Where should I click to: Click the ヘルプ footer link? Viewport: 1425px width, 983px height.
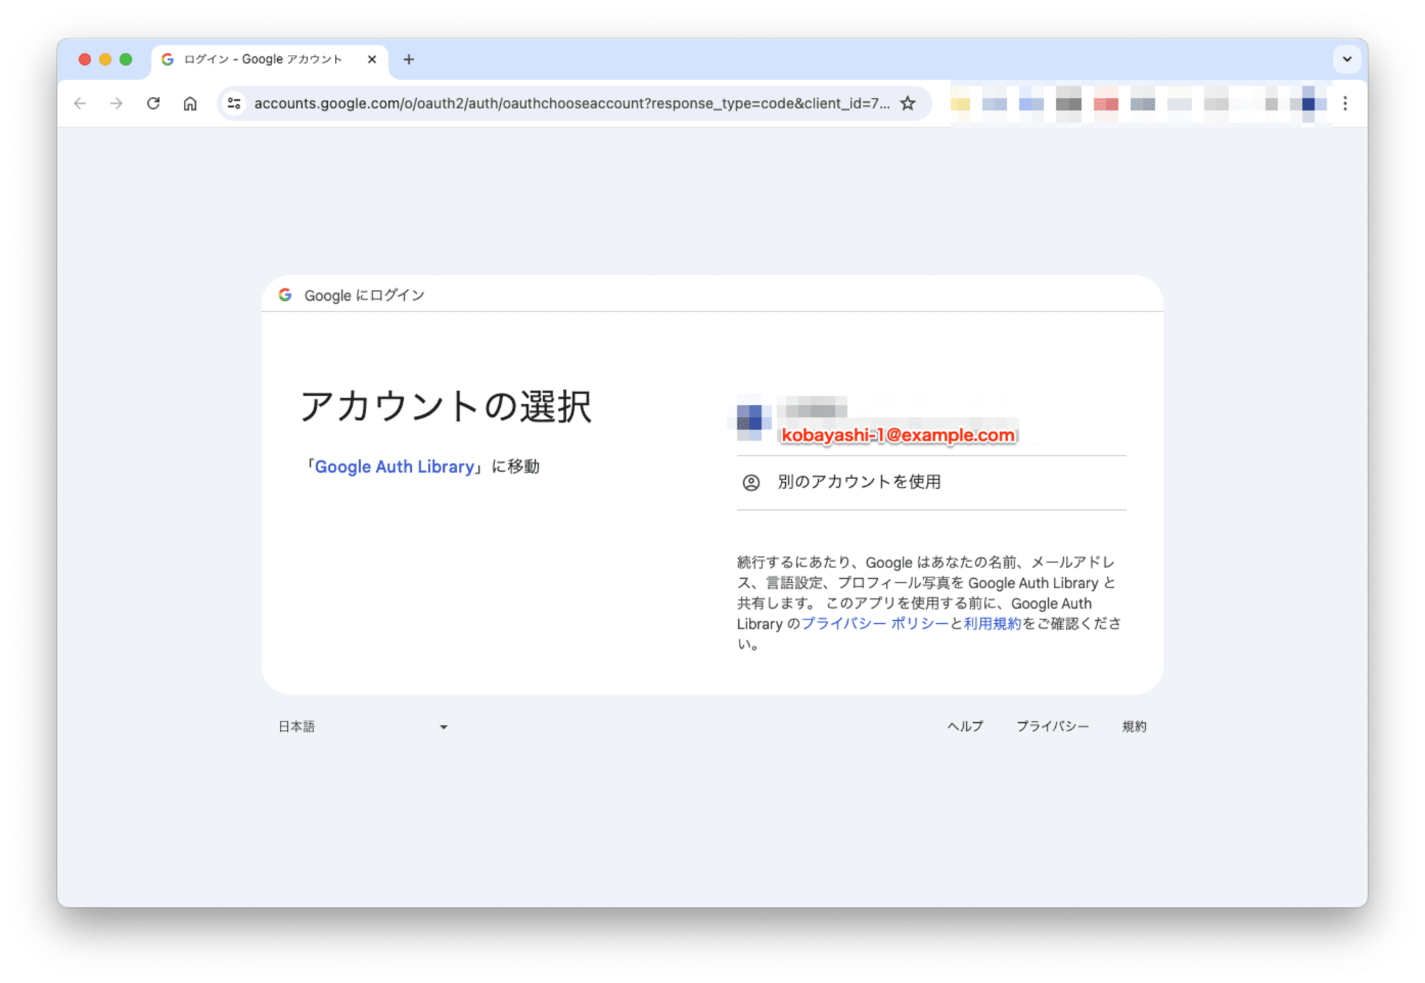click(965, 726)
